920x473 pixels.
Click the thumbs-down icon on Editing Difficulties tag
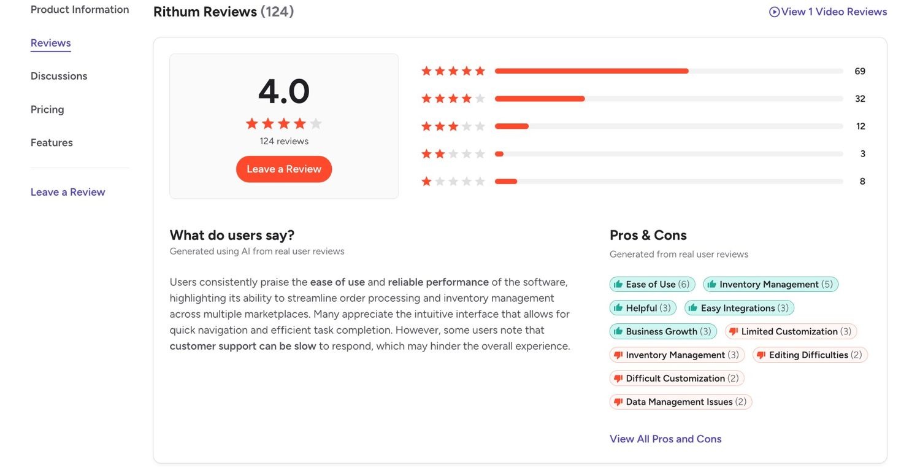761,355
